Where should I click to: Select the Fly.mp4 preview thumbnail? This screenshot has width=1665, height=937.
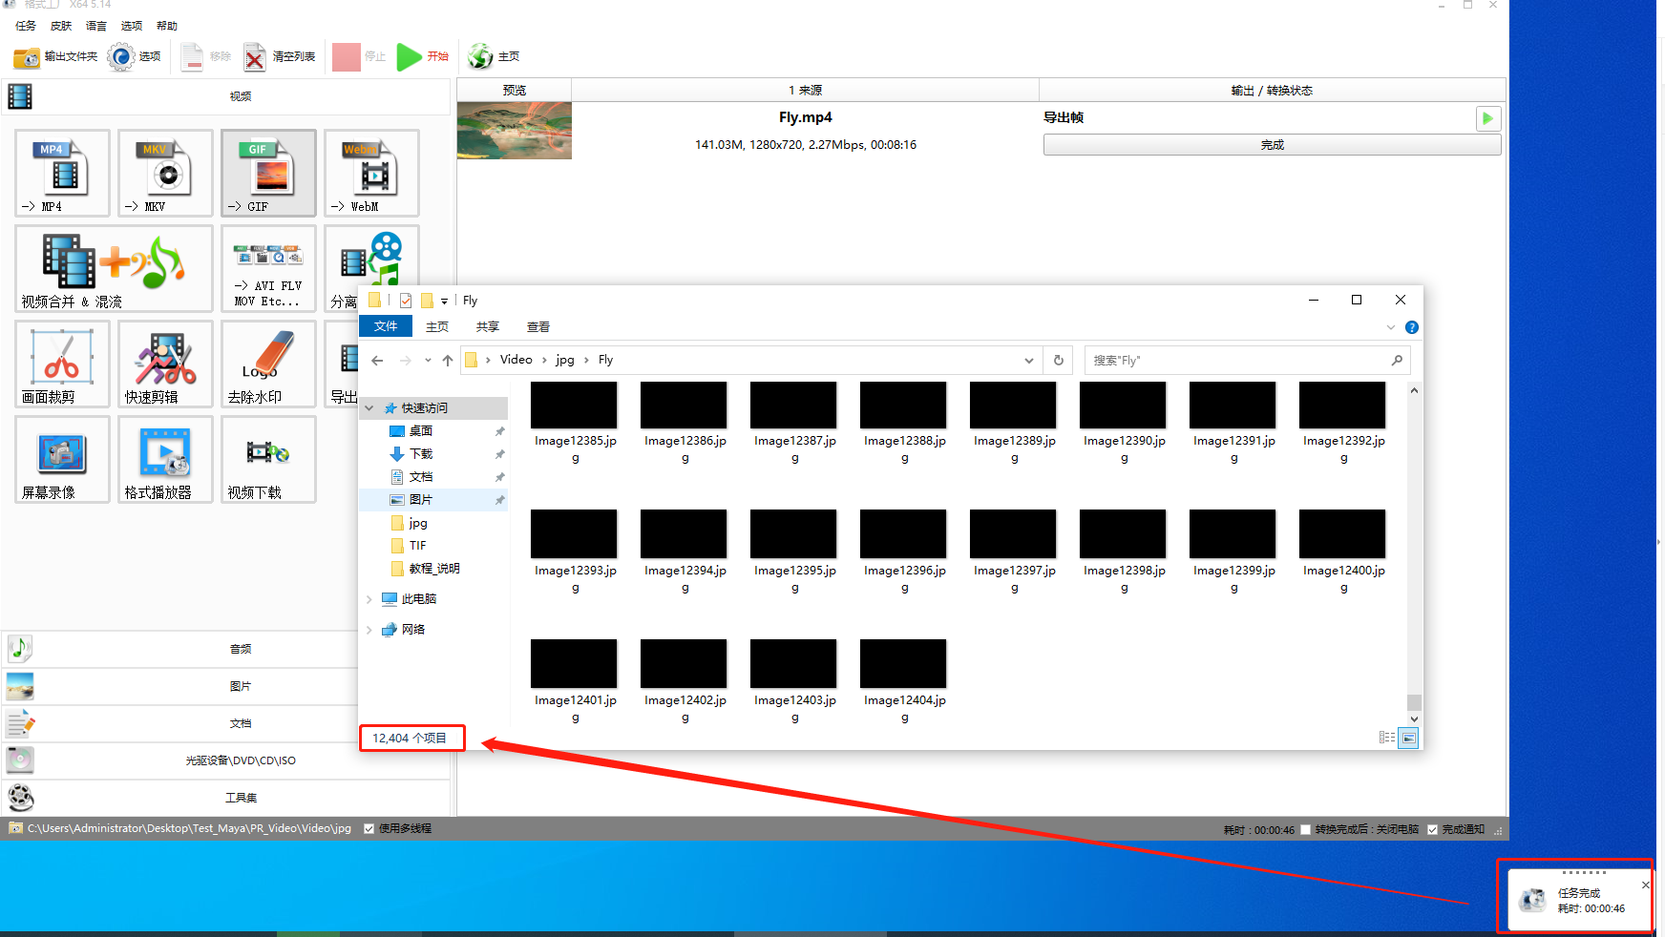515,131
